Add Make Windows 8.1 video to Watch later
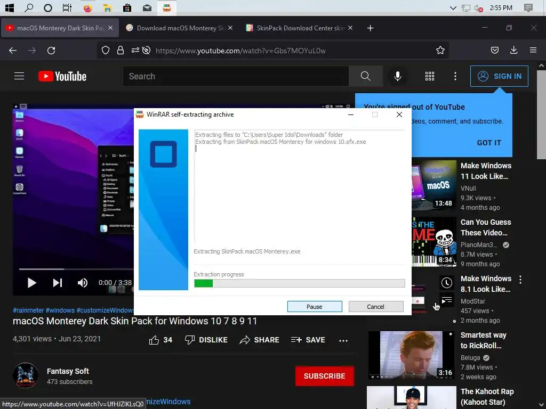This screenshot has height=409, width=546. [x=447, y=283]
